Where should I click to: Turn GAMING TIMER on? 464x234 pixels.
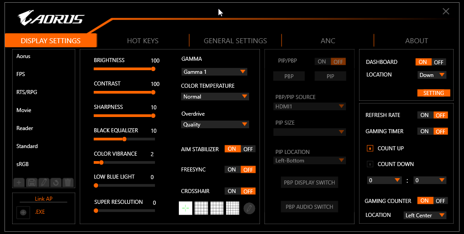click(x=425, y=131)
